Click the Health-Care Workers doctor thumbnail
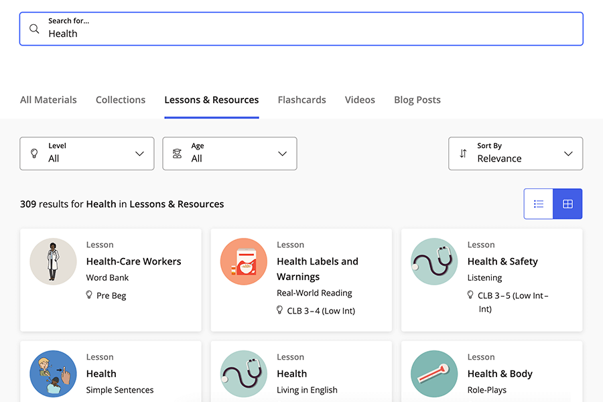 click(x=53, y=261)
